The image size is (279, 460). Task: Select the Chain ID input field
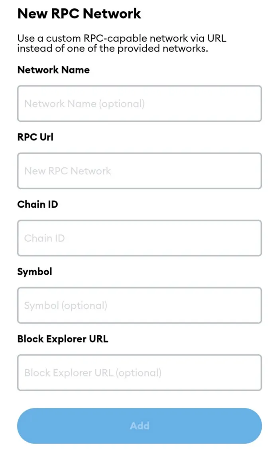tap(139, 238)
